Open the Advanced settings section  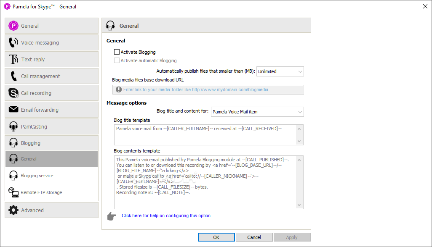click(51, 210)
